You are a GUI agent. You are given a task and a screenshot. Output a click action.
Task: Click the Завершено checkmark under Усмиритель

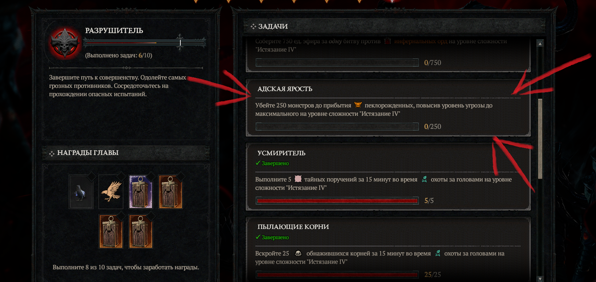click(x=258, y=163)
